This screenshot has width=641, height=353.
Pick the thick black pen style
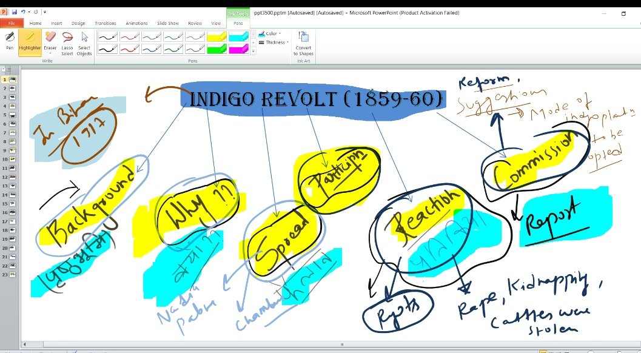coord(108,49)
